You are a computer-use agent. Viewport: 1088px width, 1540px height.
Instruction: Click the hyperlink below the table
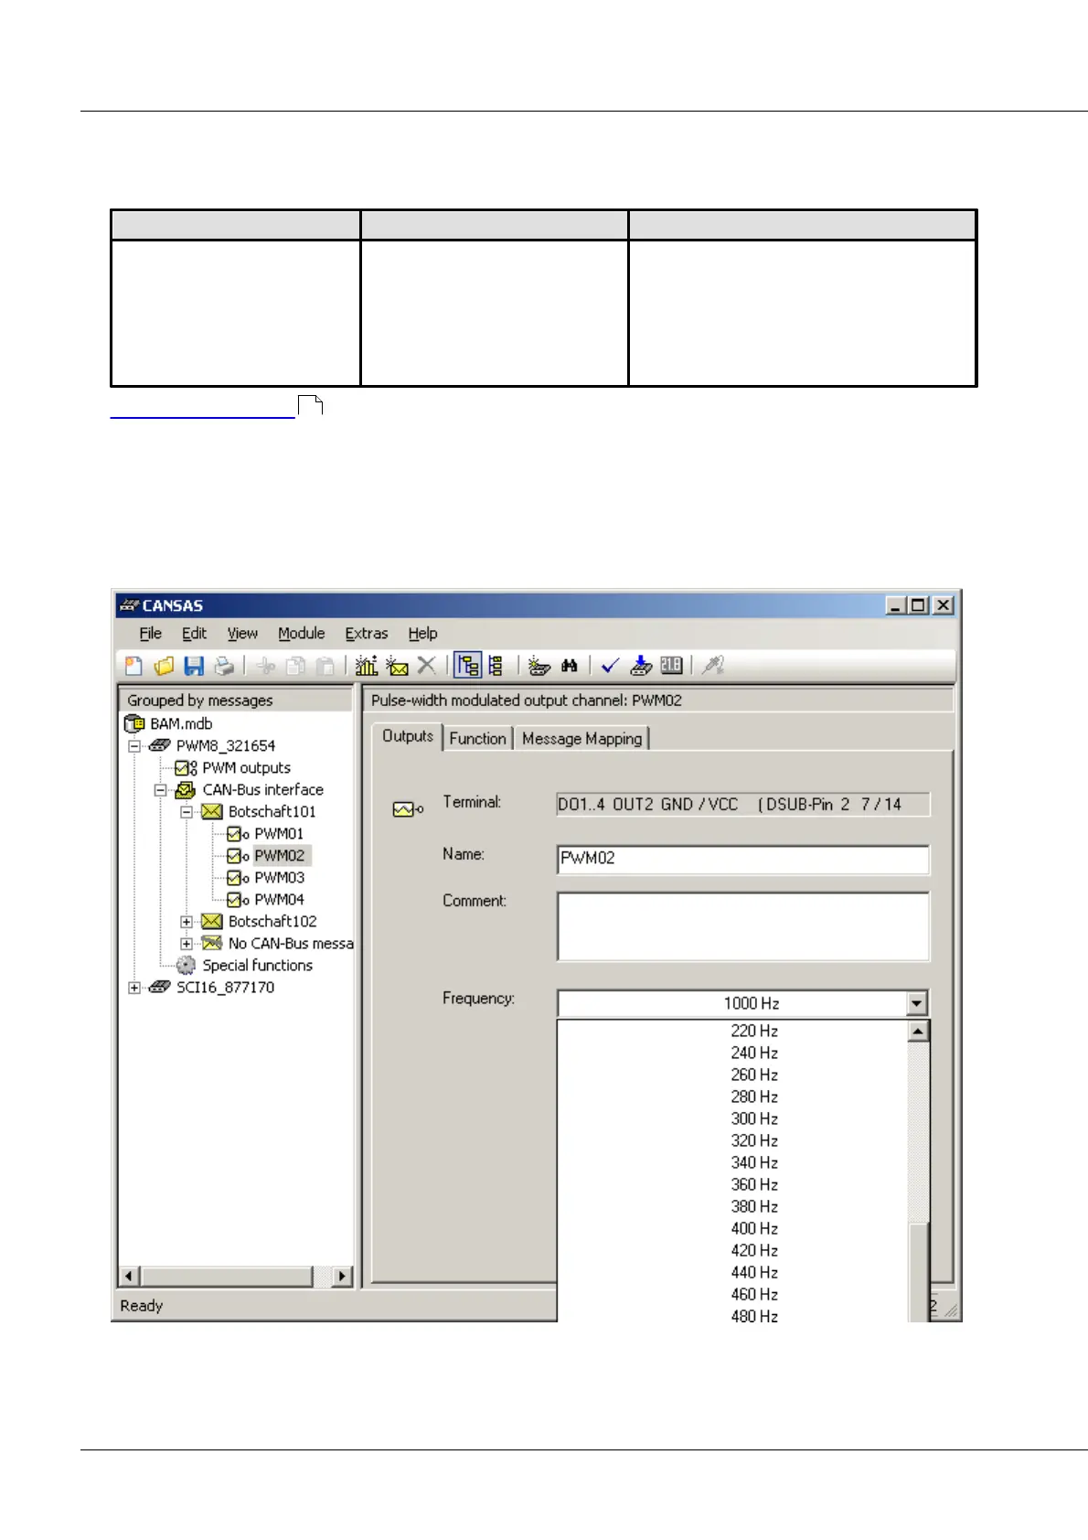(202, 409)
